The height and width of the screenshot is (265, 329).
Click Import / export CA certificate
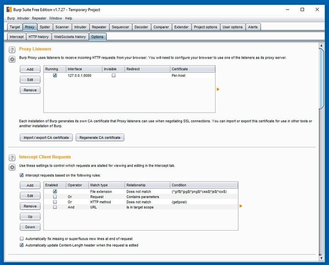(x=46, y=137)
